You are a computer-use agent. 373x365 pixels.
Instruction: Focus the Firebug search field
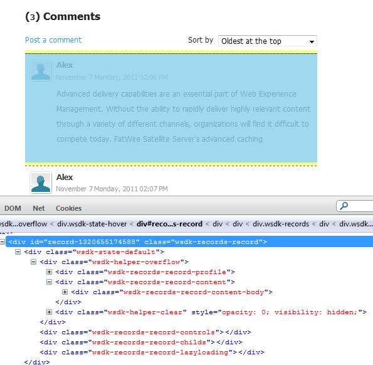[x=355, y=206]
